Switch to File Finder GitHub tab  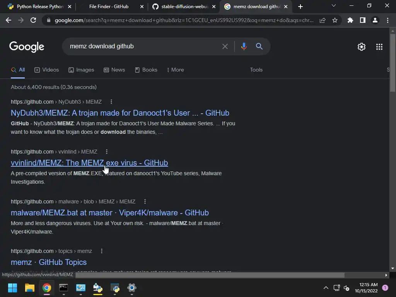point(109,7)
